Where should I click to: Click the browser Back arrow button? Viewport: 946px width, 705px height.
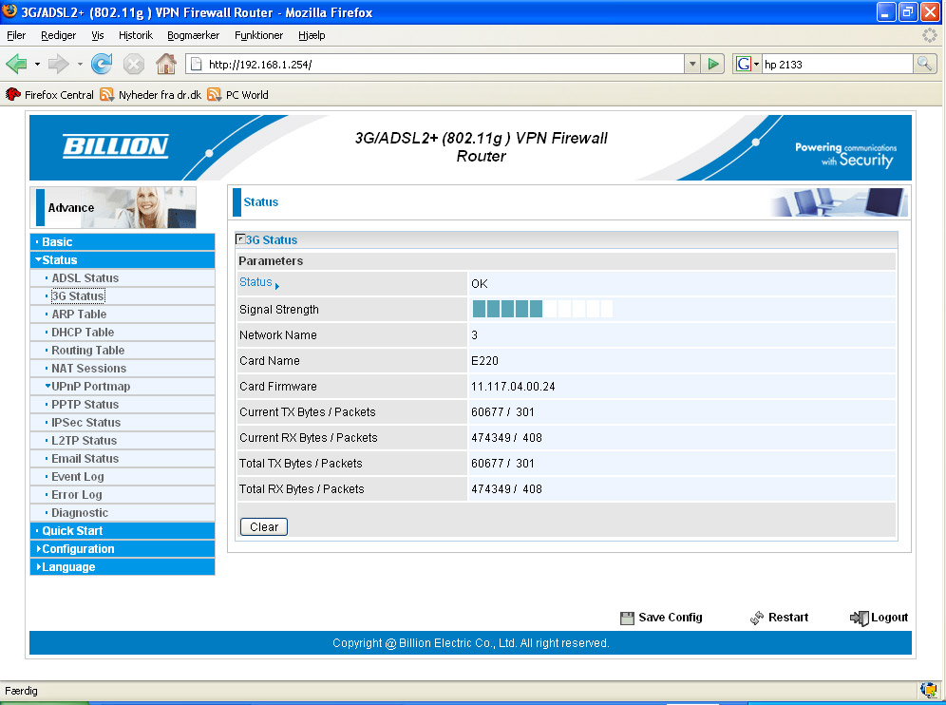coord(17,64)
